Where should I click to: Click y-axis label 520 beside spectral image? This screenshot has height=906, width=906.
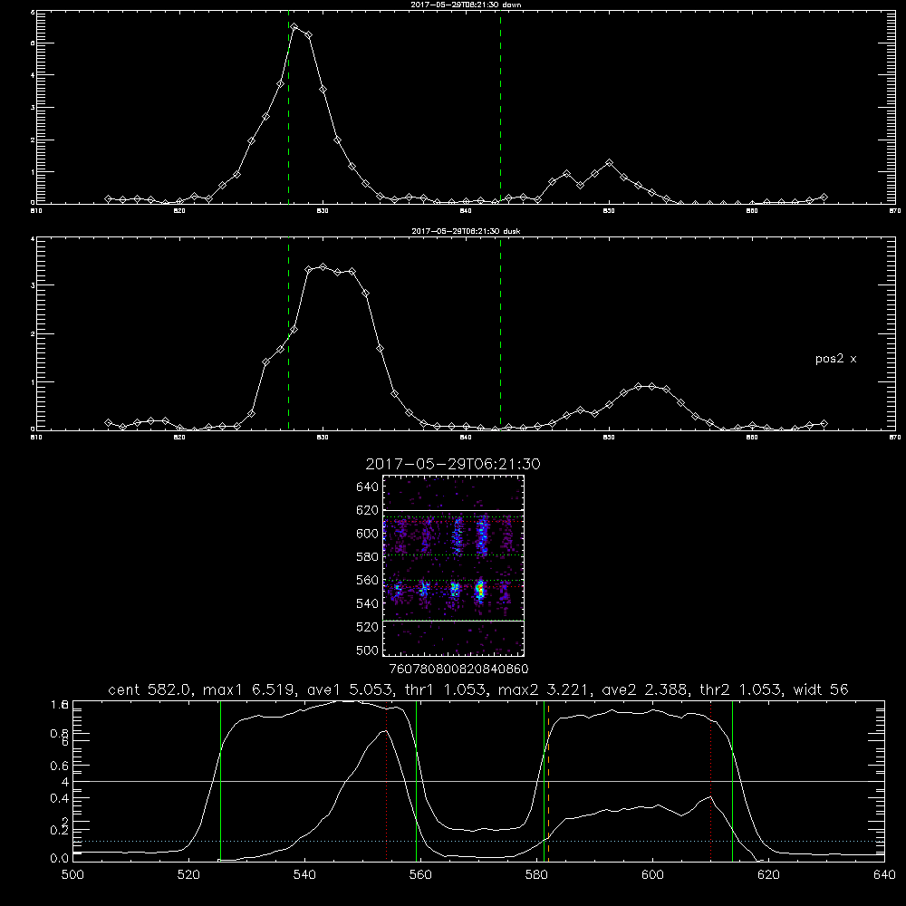coord(368,627)
